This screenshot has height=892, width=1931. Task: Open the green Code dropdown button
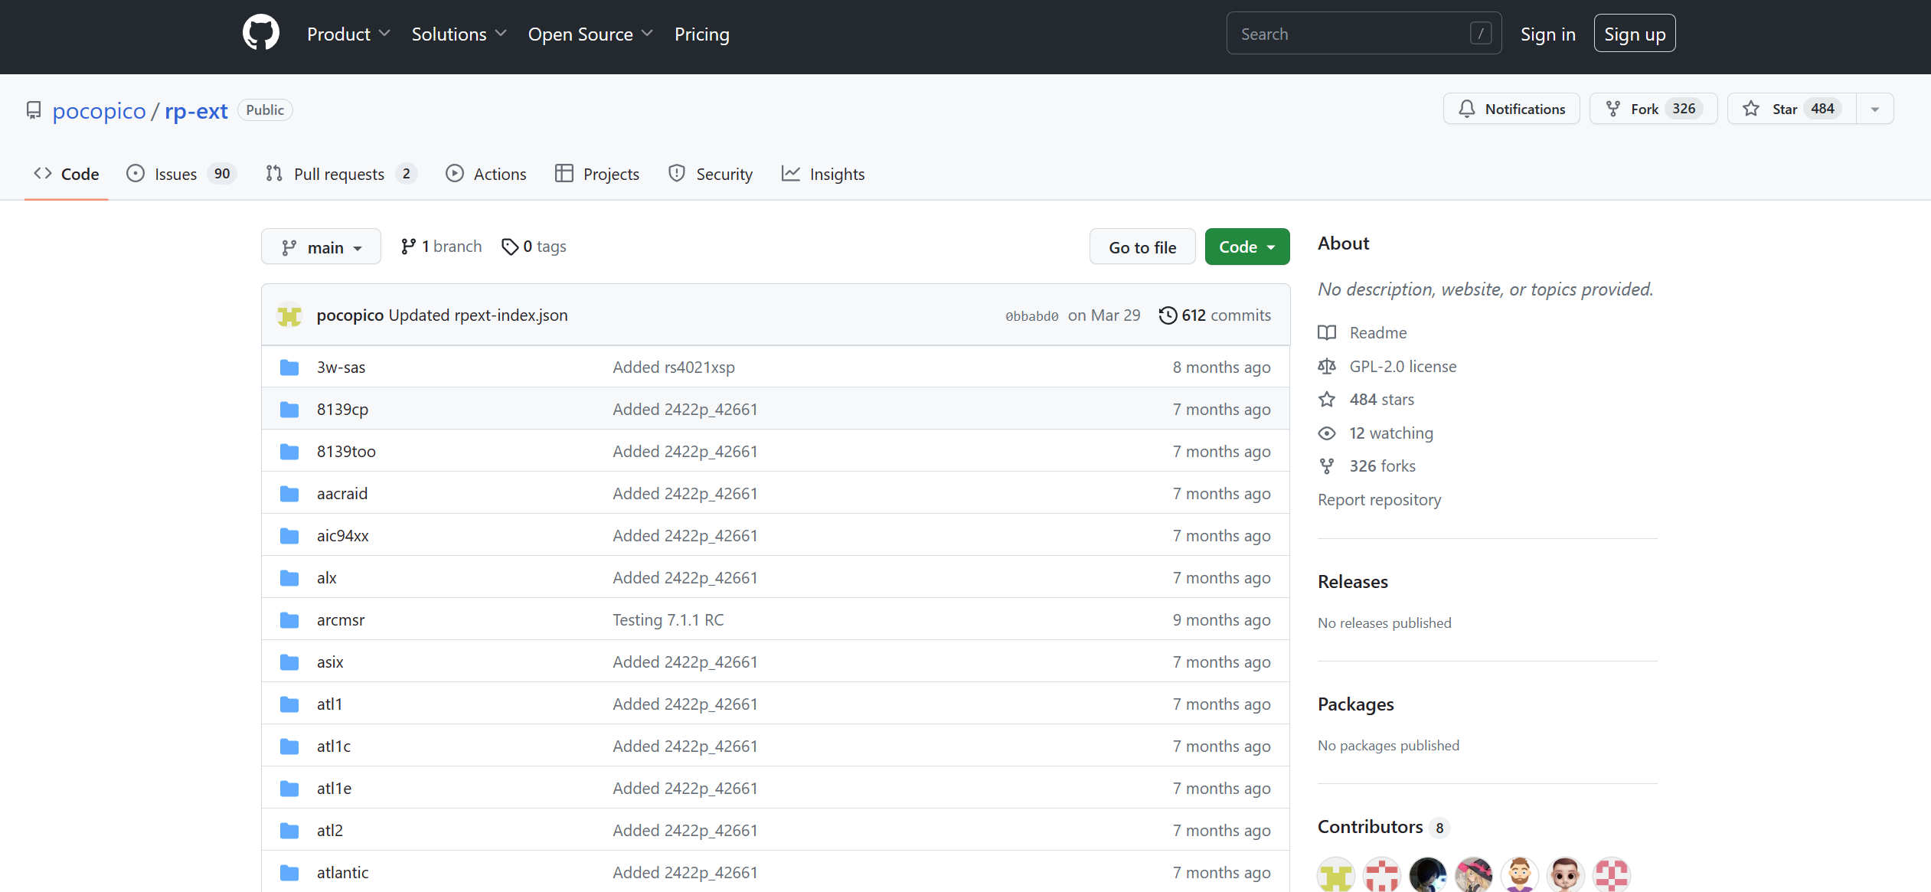[x=1247, y=247]
